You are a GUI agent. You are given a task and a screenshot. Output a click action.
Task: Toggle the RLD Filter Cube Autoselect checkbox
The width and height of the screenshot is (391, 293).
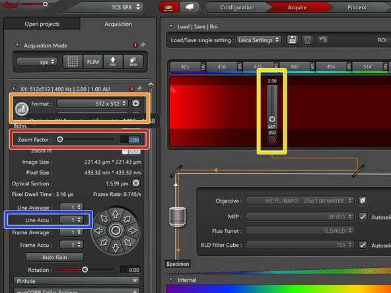click(x=363, y=245)
